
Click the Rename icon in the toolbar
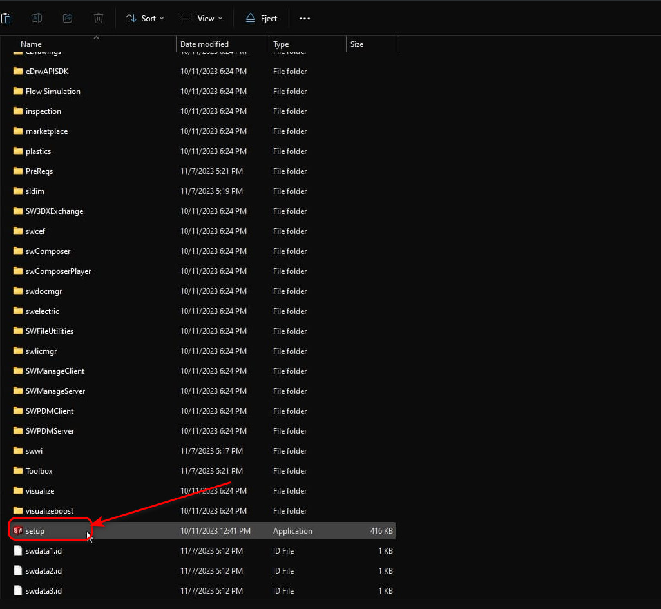37,18
